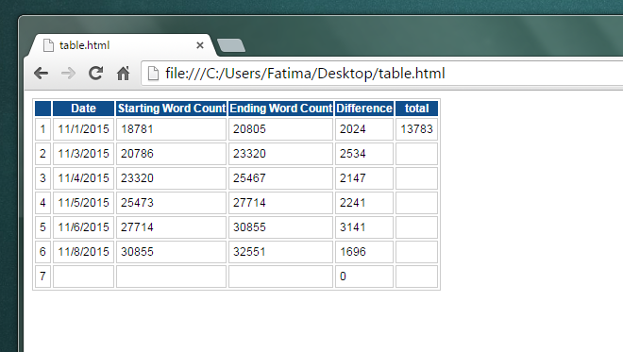Click the Date column header

83,109
